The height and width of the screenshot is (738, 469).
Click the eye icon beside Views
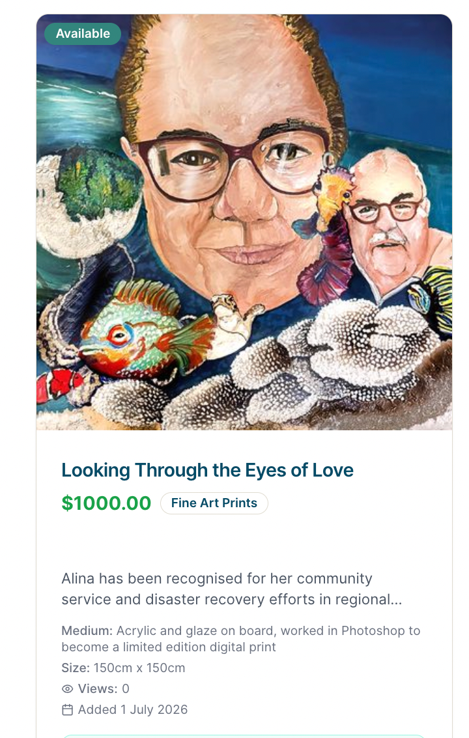(67, 688)
